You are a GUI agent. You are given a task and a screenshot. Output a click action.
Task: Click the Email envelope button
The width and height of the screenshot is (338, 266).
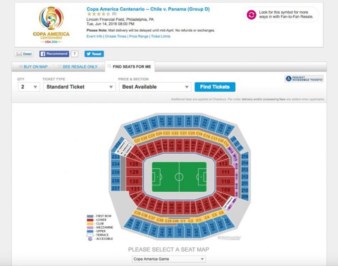24,54
